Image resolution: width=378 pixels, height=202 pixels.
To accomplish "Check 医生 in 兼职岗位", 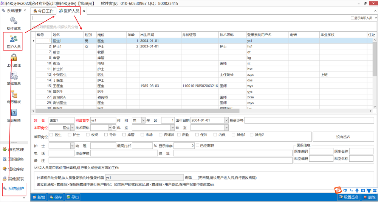I will pyautogui.click(x=51, y=135).
